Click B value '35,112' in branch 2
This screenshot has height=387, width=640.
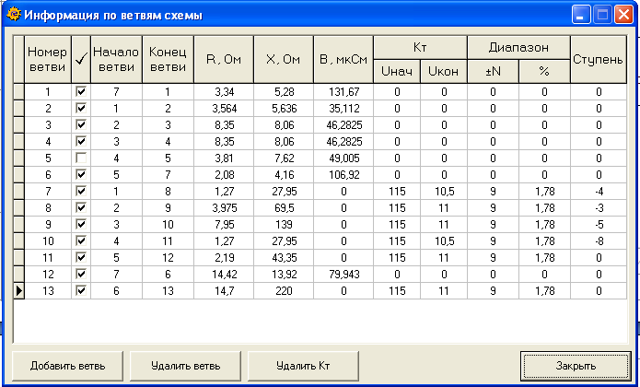point(343,109)
